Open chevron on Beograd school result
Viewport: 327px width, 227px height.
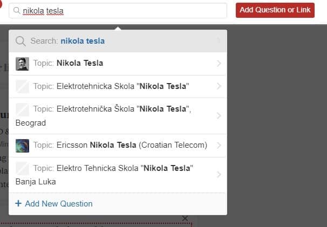219,115
